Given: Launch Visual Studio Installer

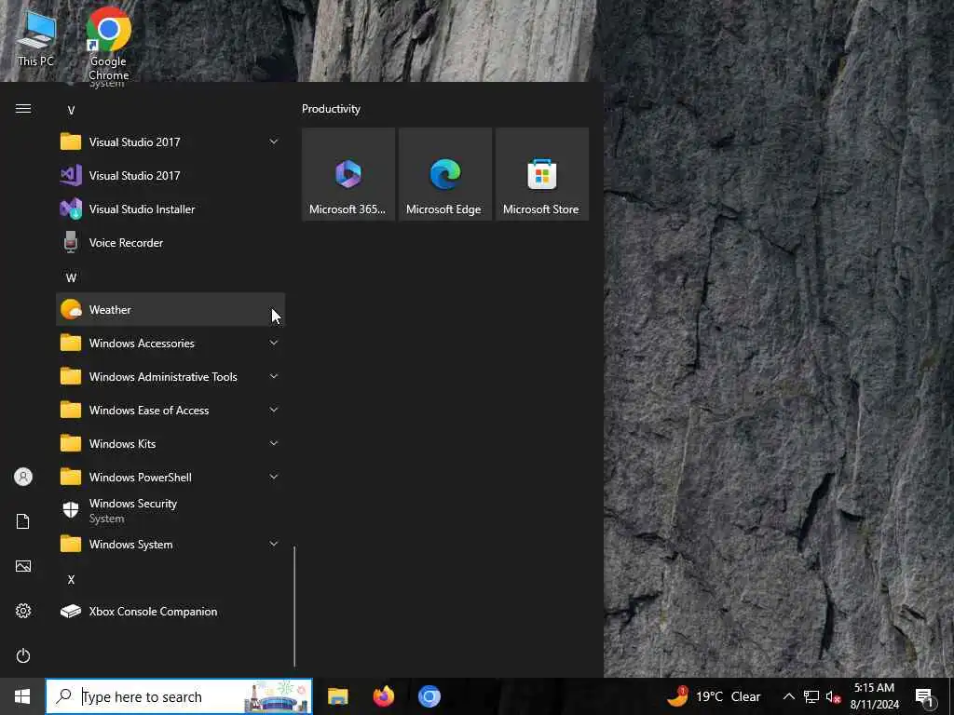Looking at the screenshot, I should click(x=170, y=209).
